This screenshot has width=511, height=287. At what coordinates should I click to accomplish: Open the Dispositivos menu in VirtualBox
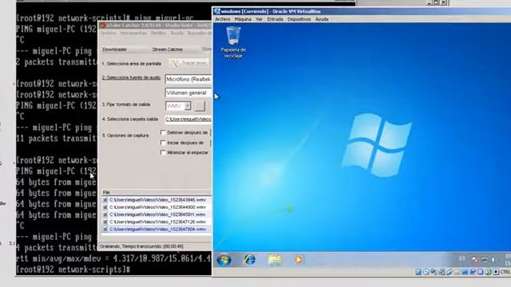(x=299, y=19)
